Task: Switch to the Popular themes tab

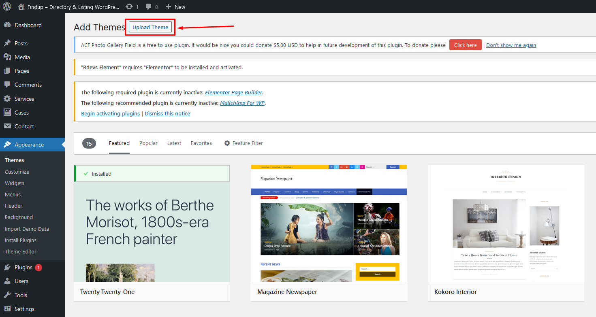Action: click(148, 143)
